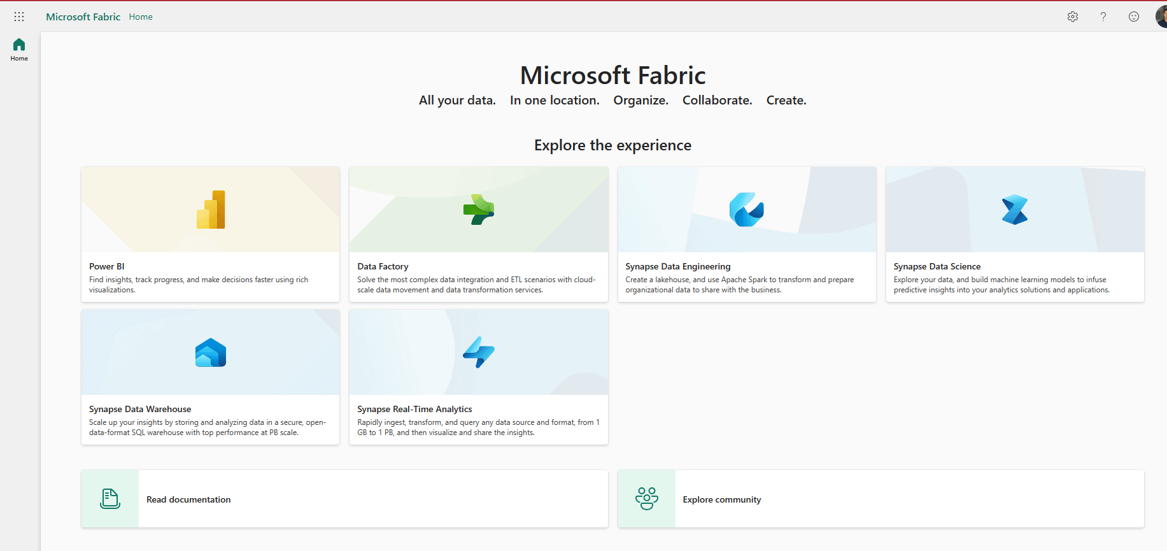Open the Synapse Data Warehouse title
Screen dimensions: 1167x551
pyautogui.click(x=140, y=409)
